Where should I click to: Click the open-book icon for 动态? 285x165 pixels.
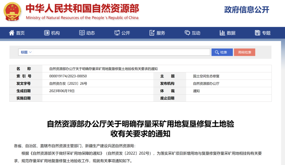(82, 33)
